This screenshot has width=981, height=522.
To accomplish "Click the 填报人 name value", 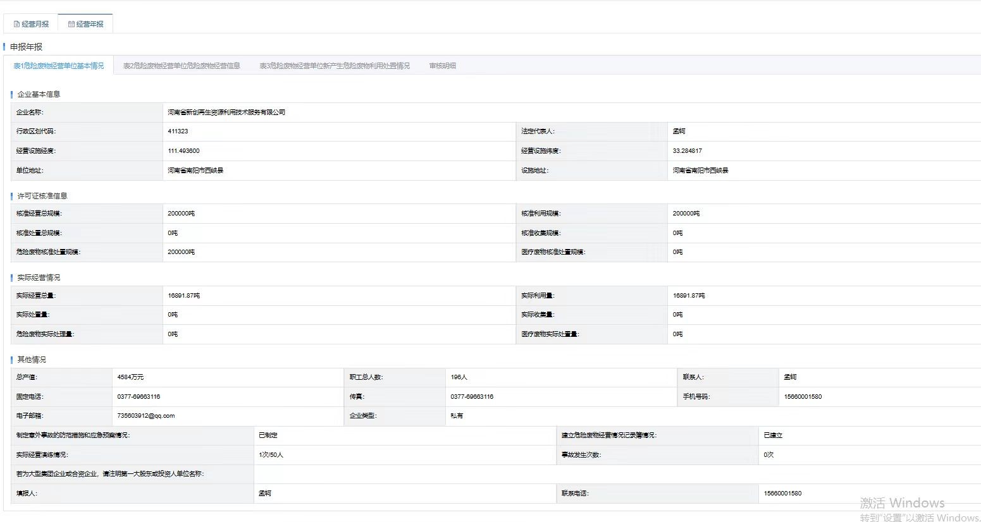I will [x=264, y=494].
